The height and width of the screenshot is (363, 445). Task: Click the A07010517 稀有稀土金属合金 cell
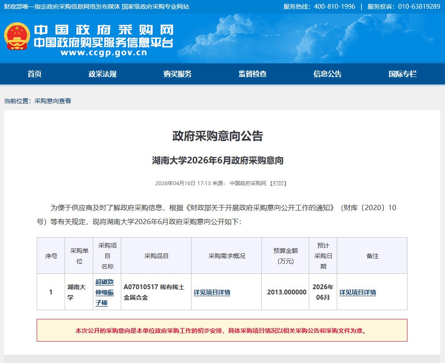[156, 292]
